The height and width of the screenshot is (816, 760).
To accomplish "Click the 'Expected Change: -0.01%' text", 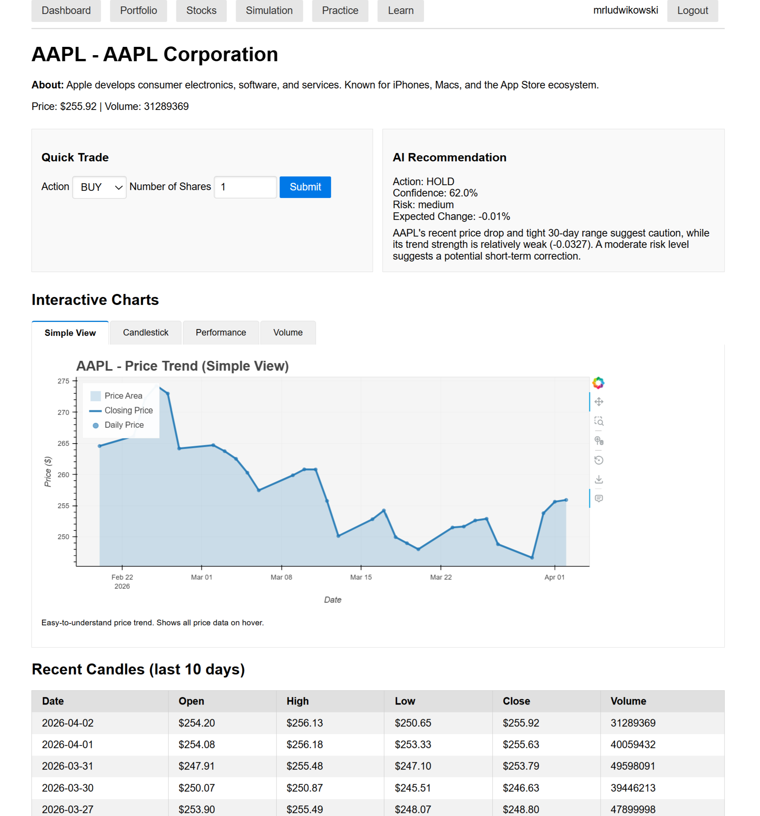I will (x=451, y=216).
